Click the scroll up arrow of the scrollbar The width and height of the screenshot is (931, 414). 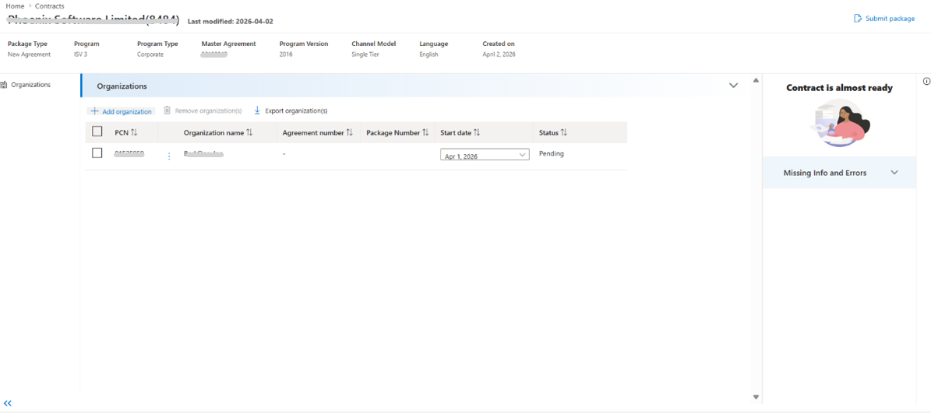[x=756, y=80]
